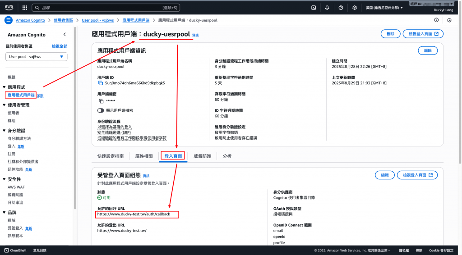This screenshot has width=462, height=255.
Task: Open the settings gear in top bar
Action: coord(355,8)
